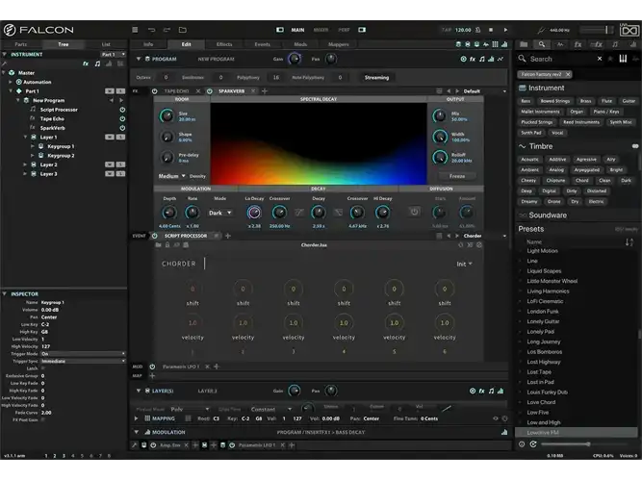Open the main hamburger menu icon

(x=135, y=30)
